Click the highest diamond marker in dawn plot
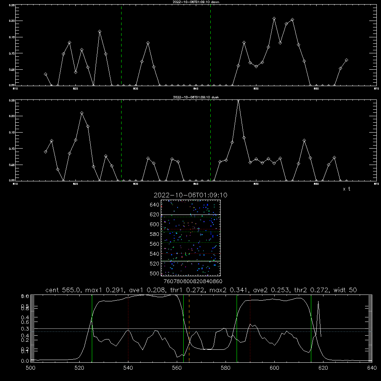381x381 pixels. click(274, 19)
